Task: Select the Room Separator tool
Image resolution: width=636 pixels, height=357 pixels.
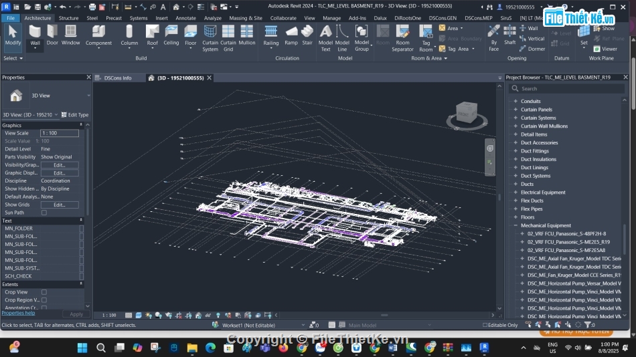Action: point(402,38)
